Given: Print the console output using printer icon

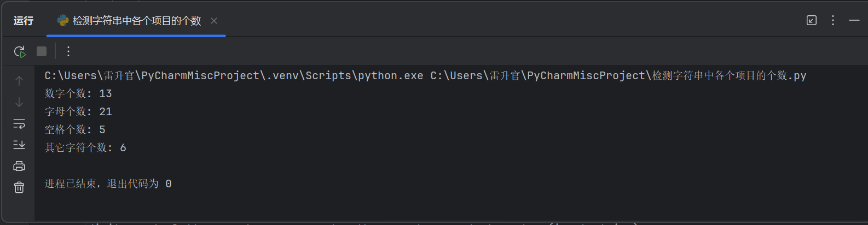Looking at the screenshot, I should [19, 166].
